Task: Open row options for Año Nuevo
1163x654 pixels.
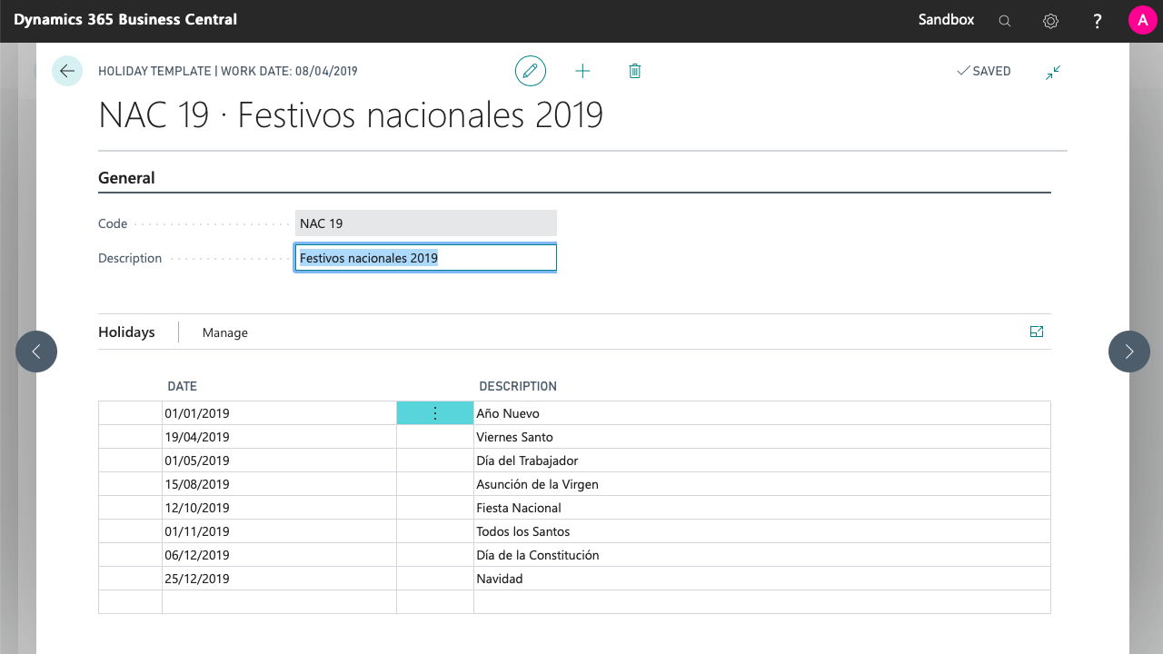Action: point(434,413)
